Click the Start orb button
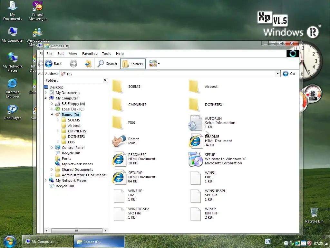 pyautogui.click(x=9, y=242)
